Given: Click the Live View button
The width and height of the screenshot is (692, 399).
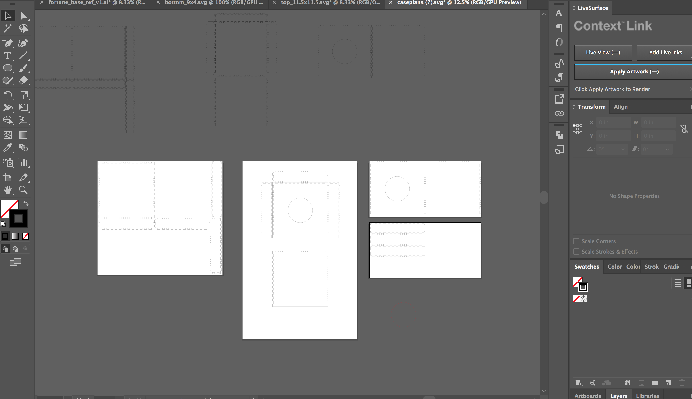Looking at the screenshot, I should click(603, 53).
